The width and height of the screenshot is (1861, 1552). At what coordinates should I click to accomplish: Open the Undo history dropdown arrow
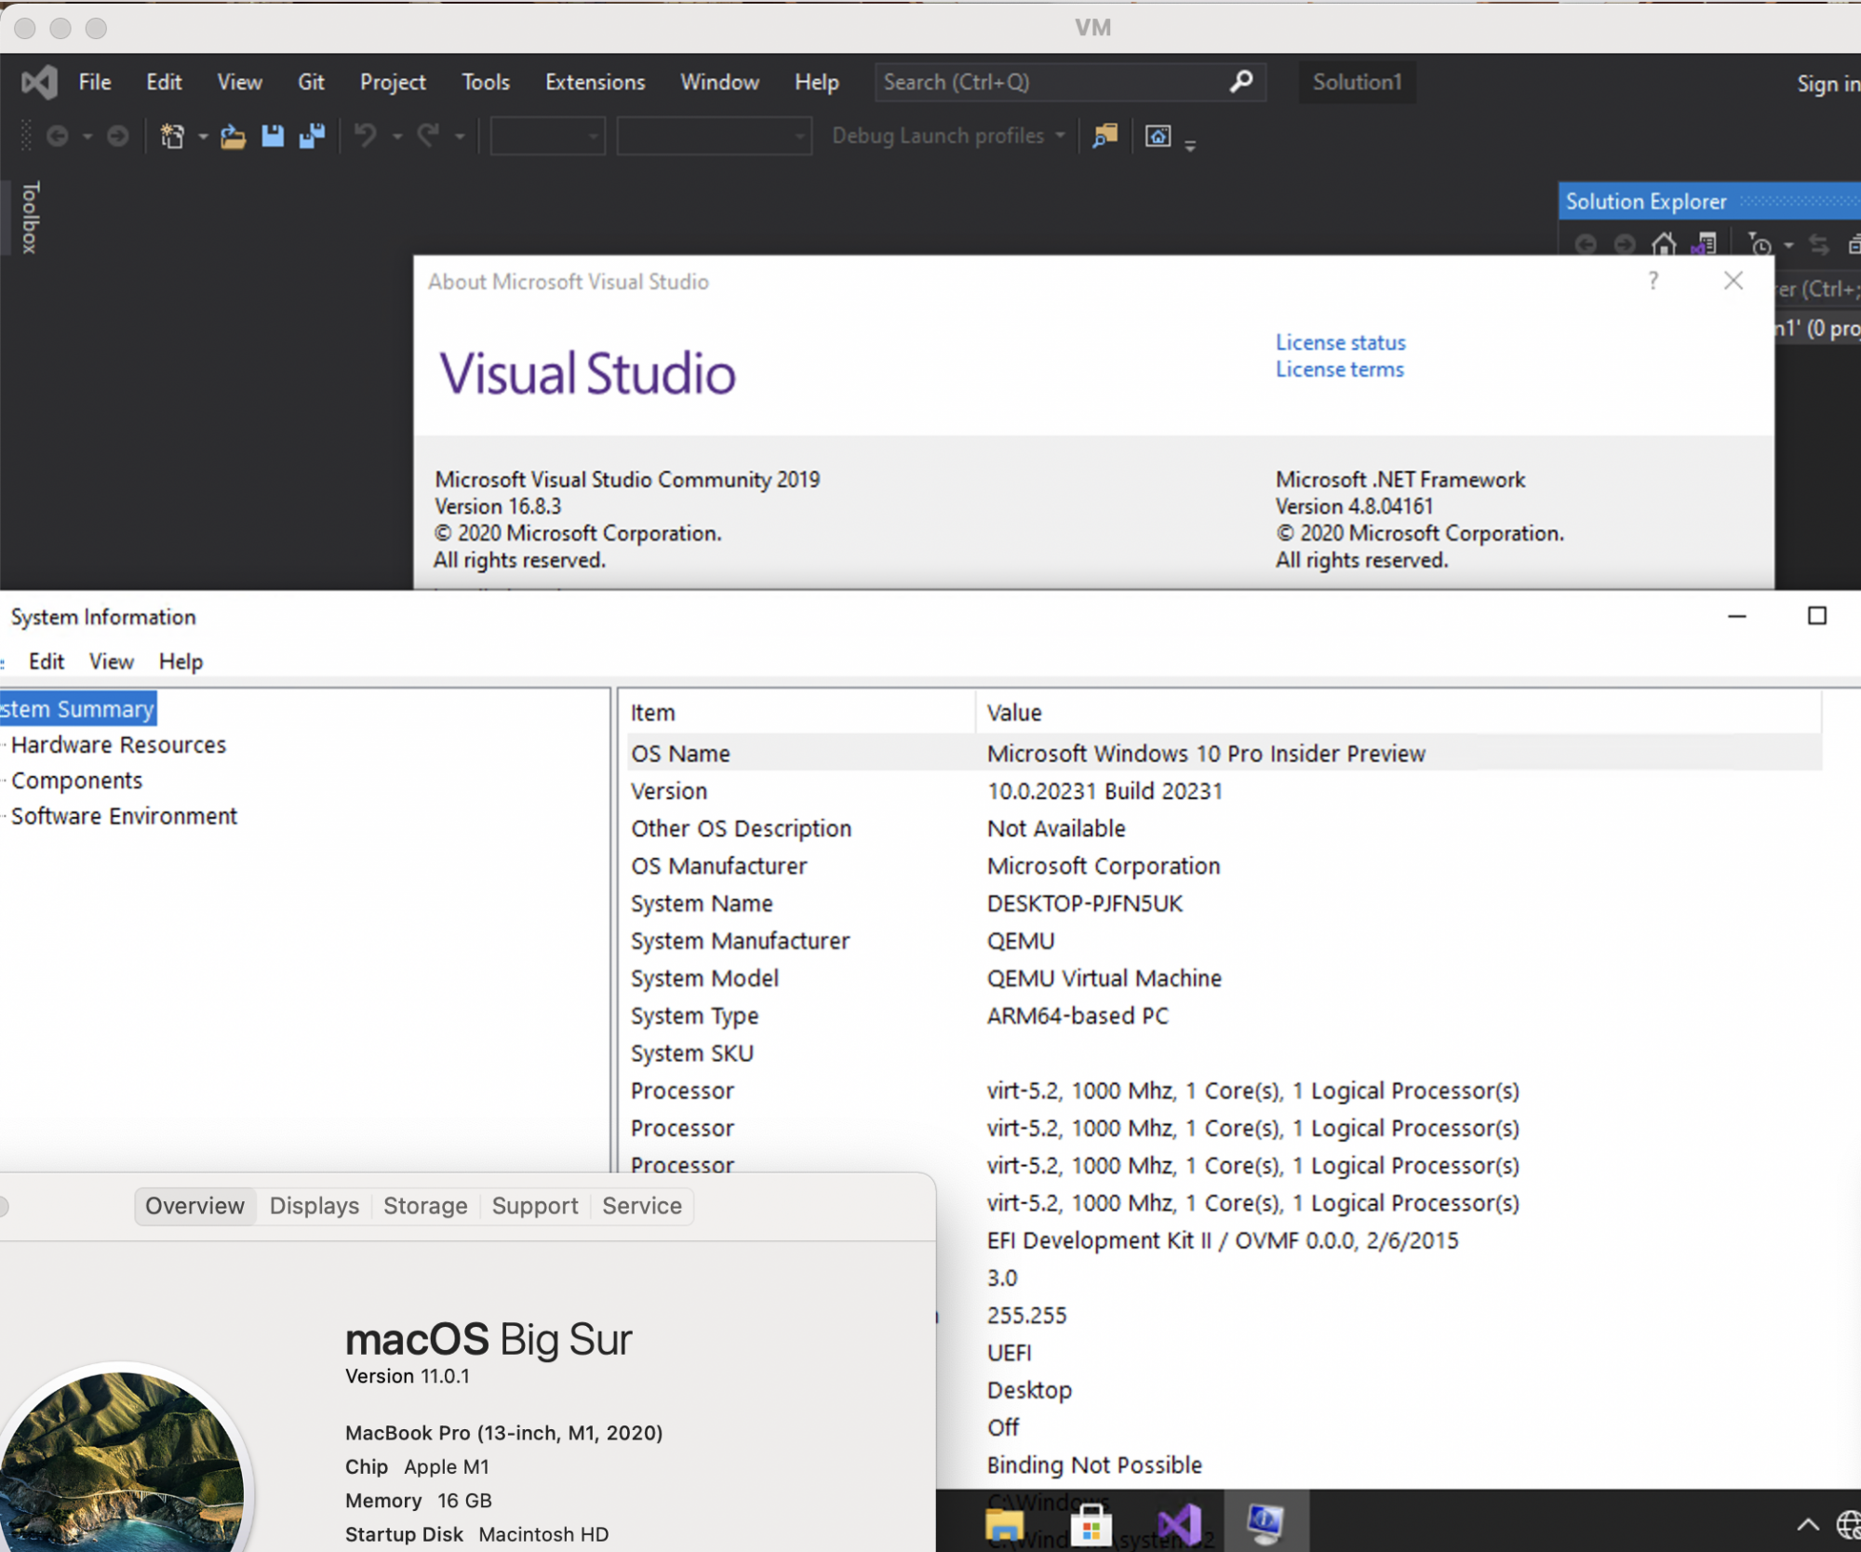click(397, 137)
